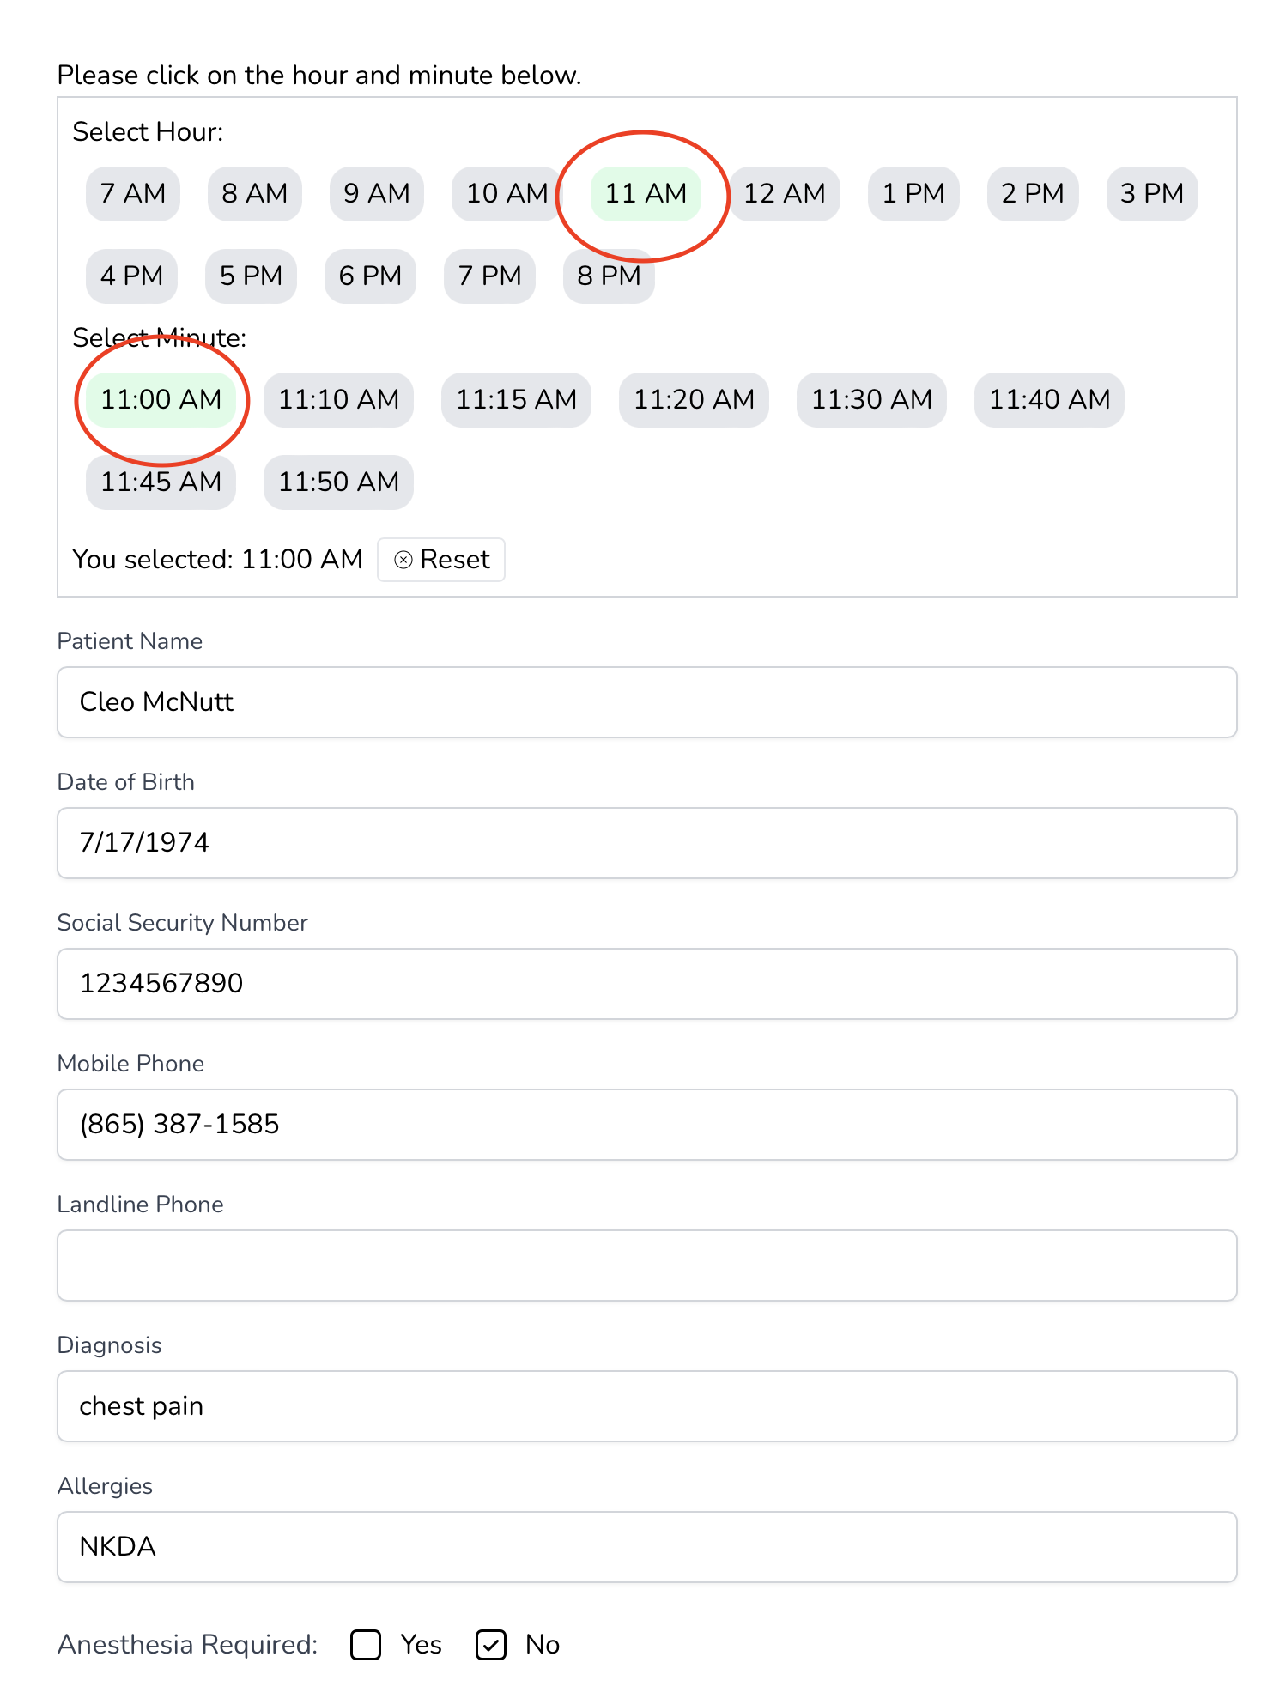Pick the 11:45 AM minute option
This screenshot has height=1693, width=1286.
point(161,482)
